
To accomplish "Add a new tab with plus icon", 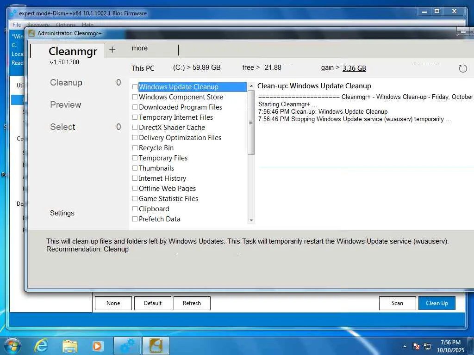I will pyautogui.click(x=112, y=50).
